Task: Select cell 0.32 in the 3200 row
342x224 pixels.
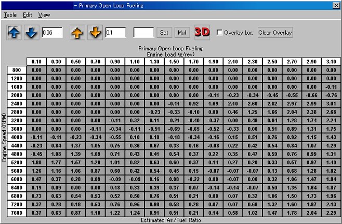Action: pyautogui.click(x=135, y=120)
